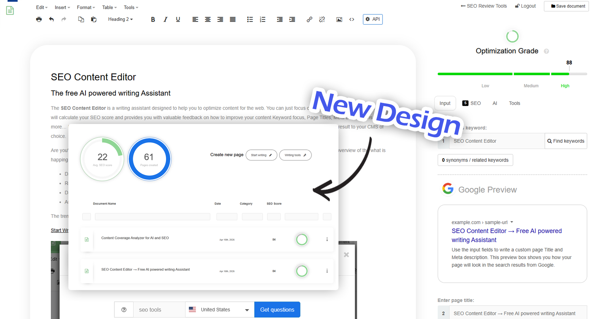Open the Edit menu
The image size is (601, 319).
[41, 7]
